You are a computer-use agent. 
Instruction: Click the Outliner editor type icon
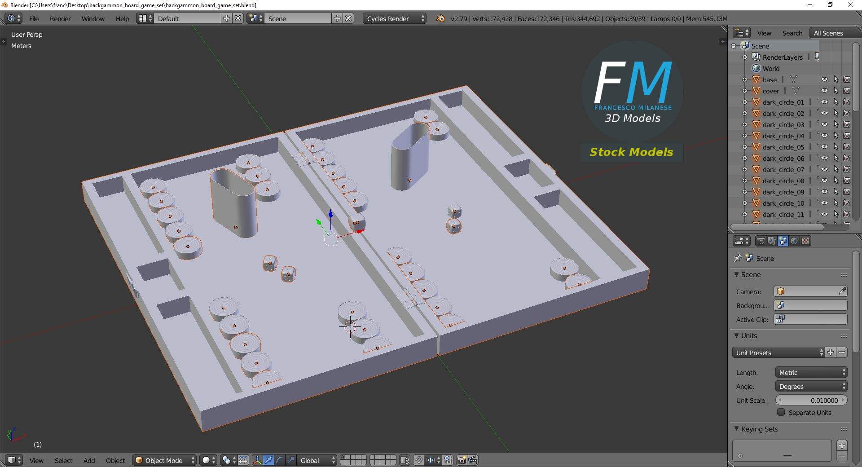pyautogui.click(x=742, y=33)
